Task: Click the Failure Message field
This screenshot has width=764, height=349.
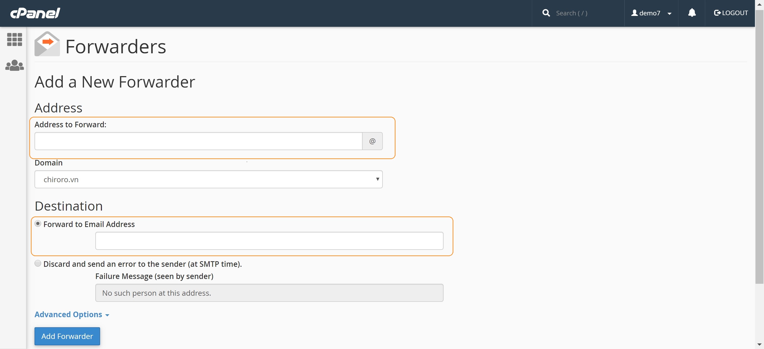Action: point(269,293)
